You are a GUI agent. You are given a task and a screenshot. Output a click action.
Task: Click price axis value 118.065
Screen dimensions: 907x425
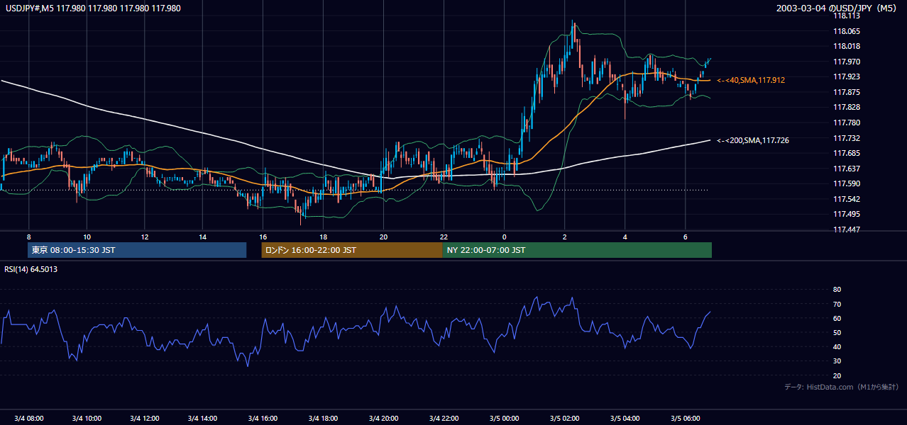pyautogui.click(x=846, y=31)
